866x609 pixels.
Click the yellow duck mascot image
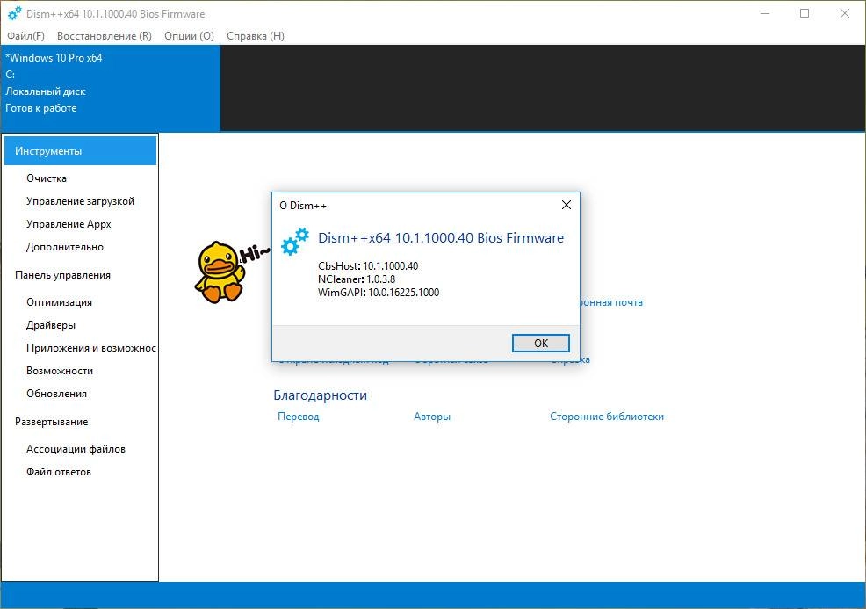click(220, 272)
